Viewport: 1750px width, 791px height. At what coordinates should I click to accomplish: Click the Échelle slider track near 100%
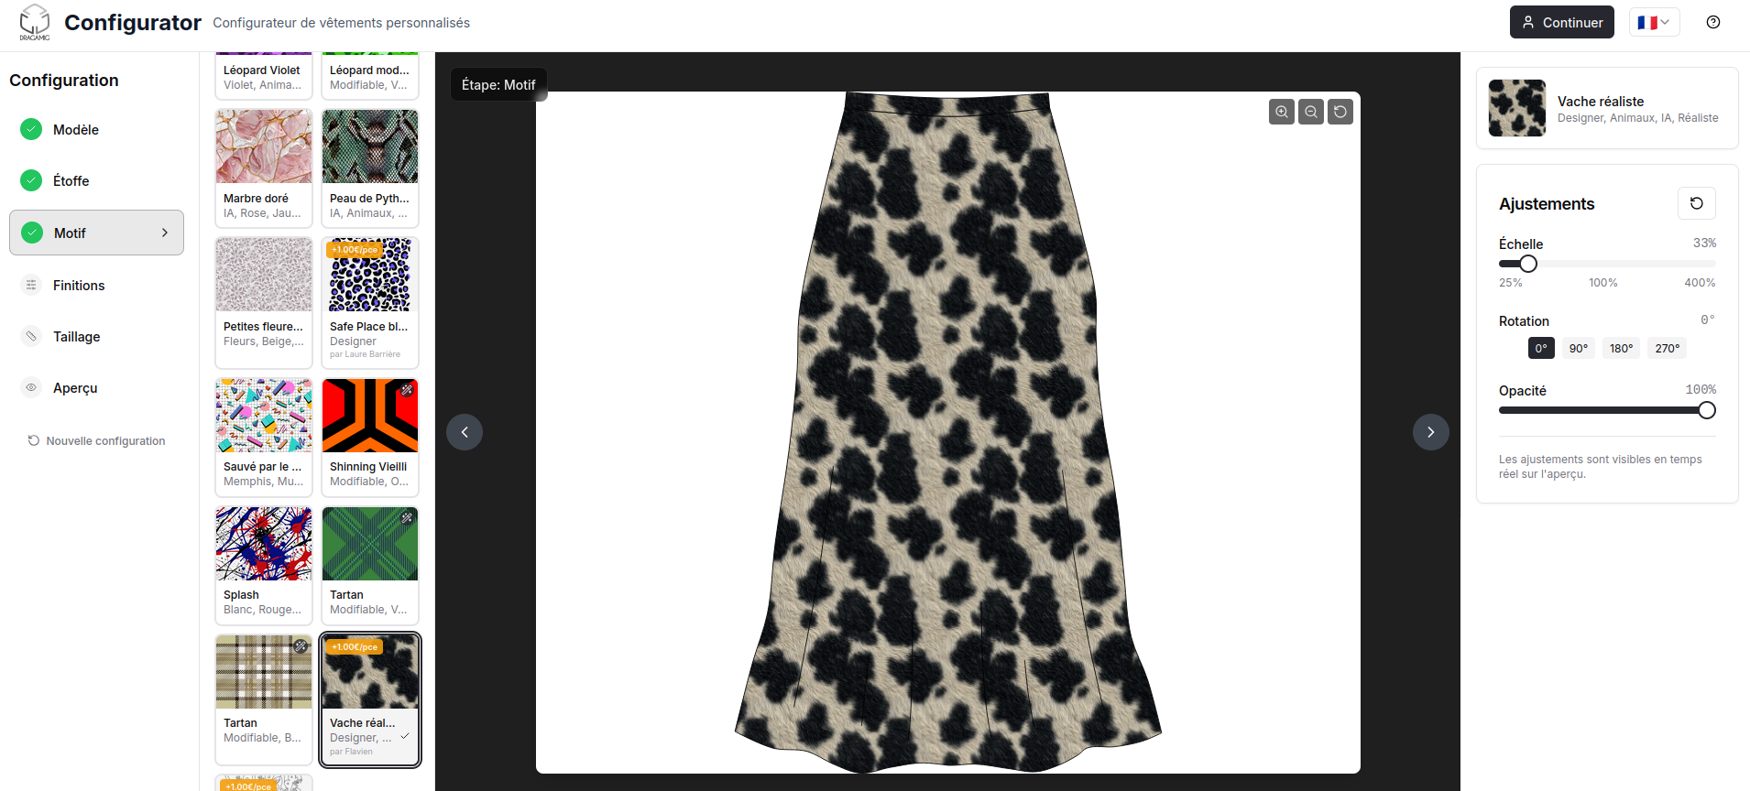[x=1603, y=264]
